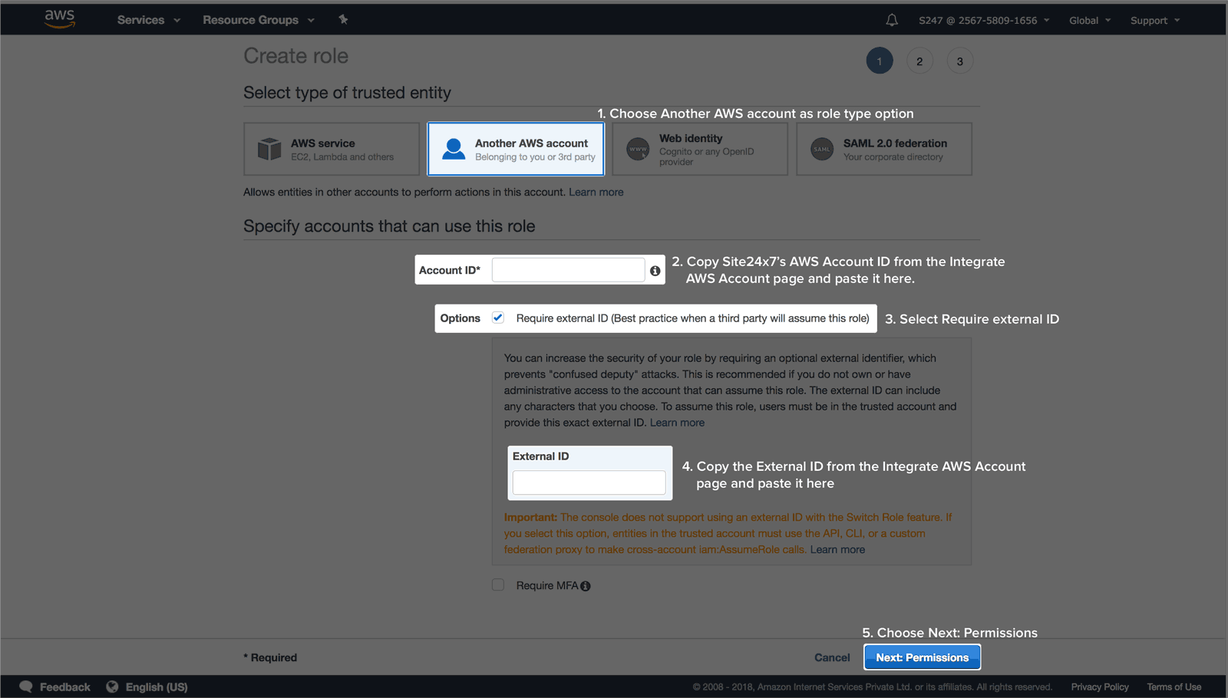Open the Support dropdown menu
The width and height of the screenshot is (1228, 698).
point(1154,20)
